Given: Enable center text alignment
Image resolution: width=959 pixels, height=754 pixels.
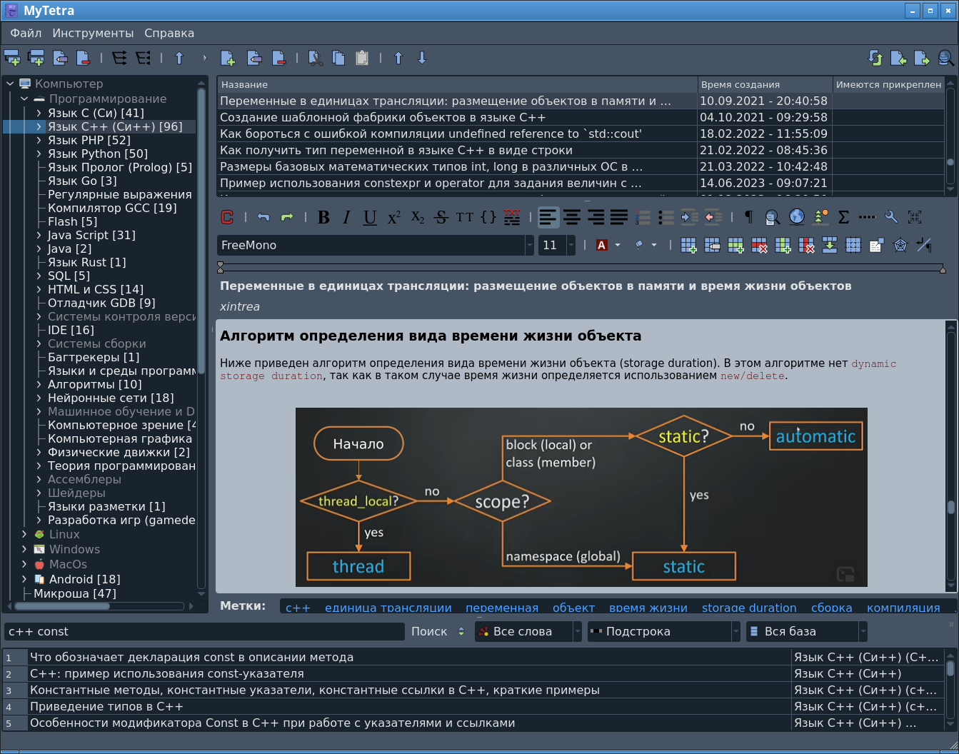Looking at the screenshot, I should pyautogui.click(x=572, y=217).
